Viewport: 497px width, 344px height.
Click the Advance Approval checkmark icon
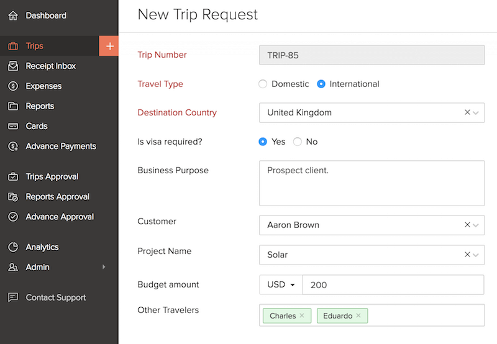pos(13,217)
